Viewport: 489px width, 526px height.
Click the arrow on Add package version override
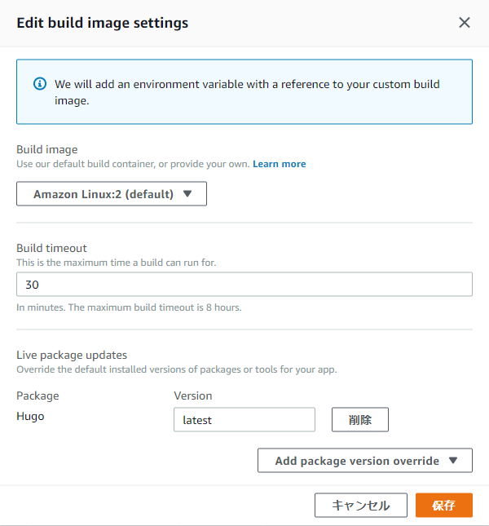pyautogui.click(x=453, y=460)
